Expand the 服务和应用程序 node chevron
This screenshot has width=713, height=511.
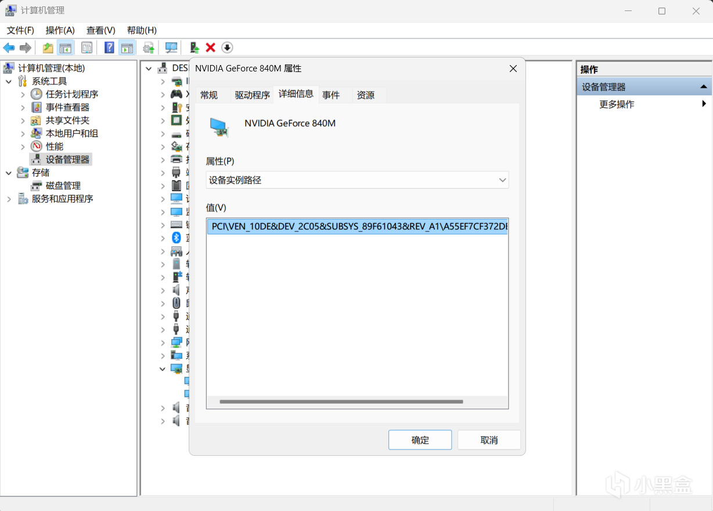[9, 199]
